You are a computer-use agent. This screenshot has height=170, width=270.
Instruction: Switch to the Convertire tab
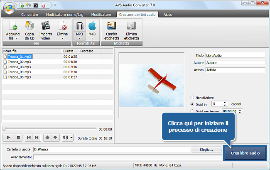32,14
